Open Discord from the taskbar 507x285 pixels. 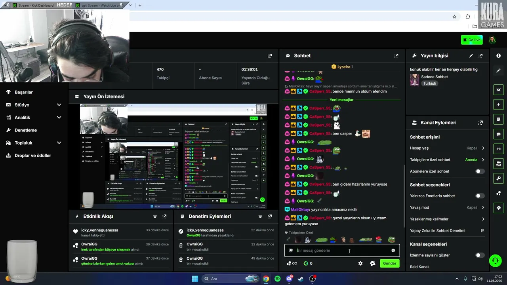pos(289,279)
